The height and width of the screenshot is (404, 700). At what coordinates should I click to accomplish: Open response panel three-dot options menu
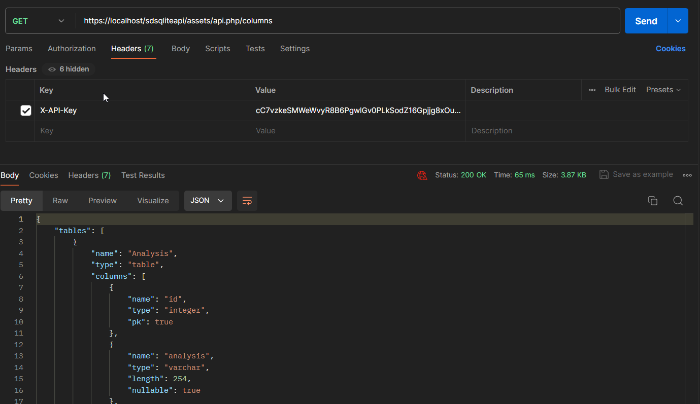point(687,175)
